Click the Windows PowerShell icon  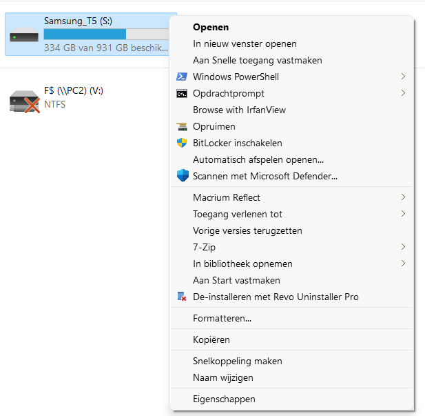point(182,77)
